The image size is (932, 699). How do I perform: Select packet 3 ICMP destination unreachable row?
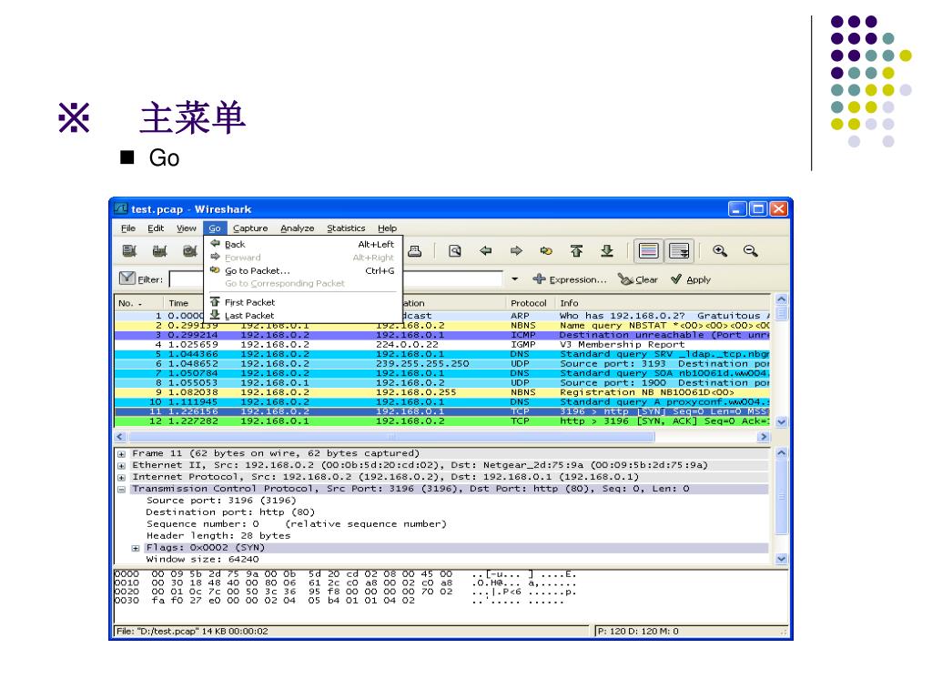point(442,335)
